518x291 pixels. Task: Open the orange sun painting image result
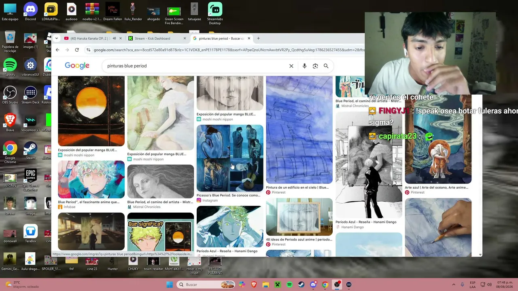(x=91, y=111)
